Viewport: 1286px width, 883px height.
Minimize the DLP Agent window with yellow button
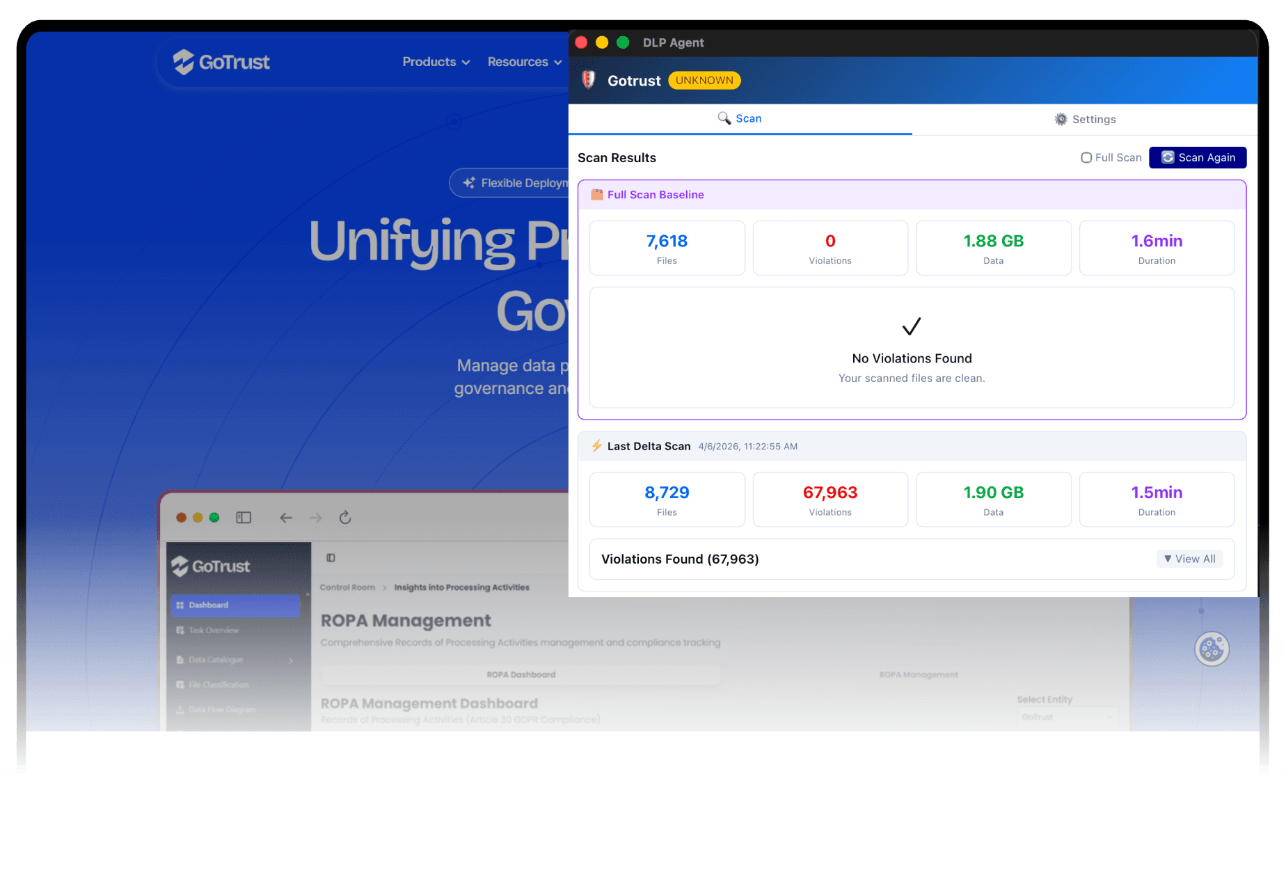602,42
